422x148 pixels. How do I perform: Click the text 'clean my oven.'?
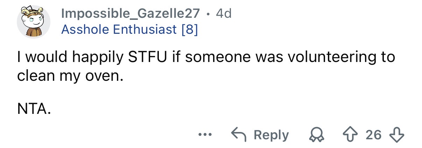(x=70, y=76)
